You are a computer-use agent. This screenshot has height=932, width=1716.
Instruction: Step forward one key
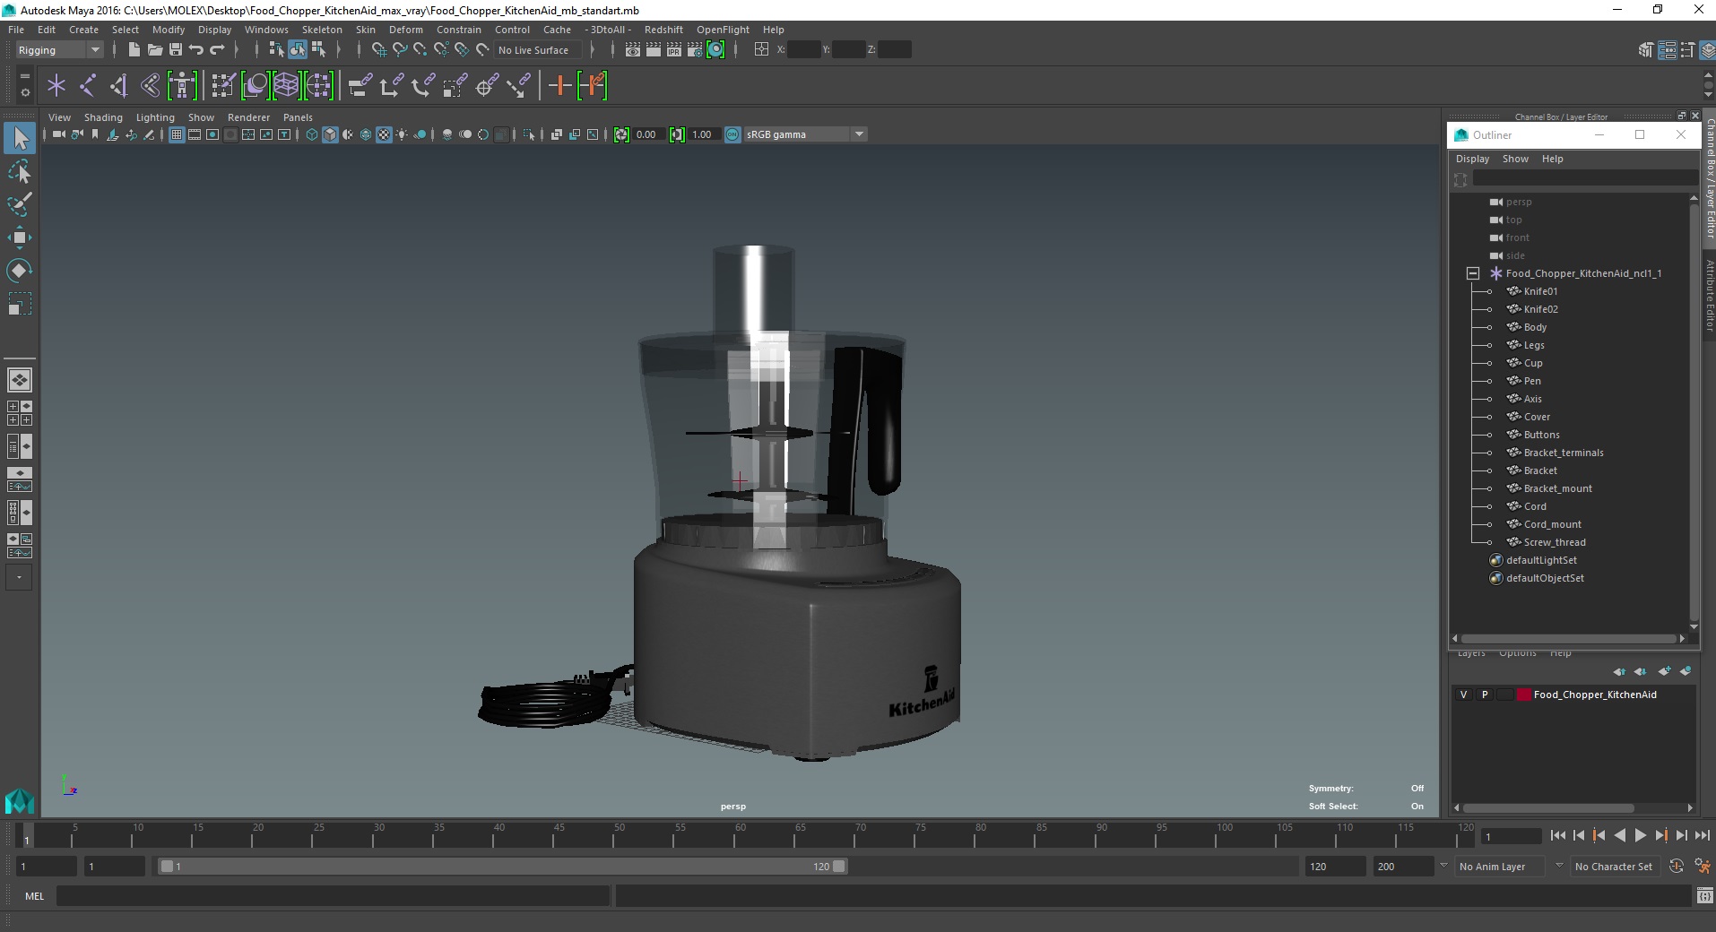pos(1660,835)
